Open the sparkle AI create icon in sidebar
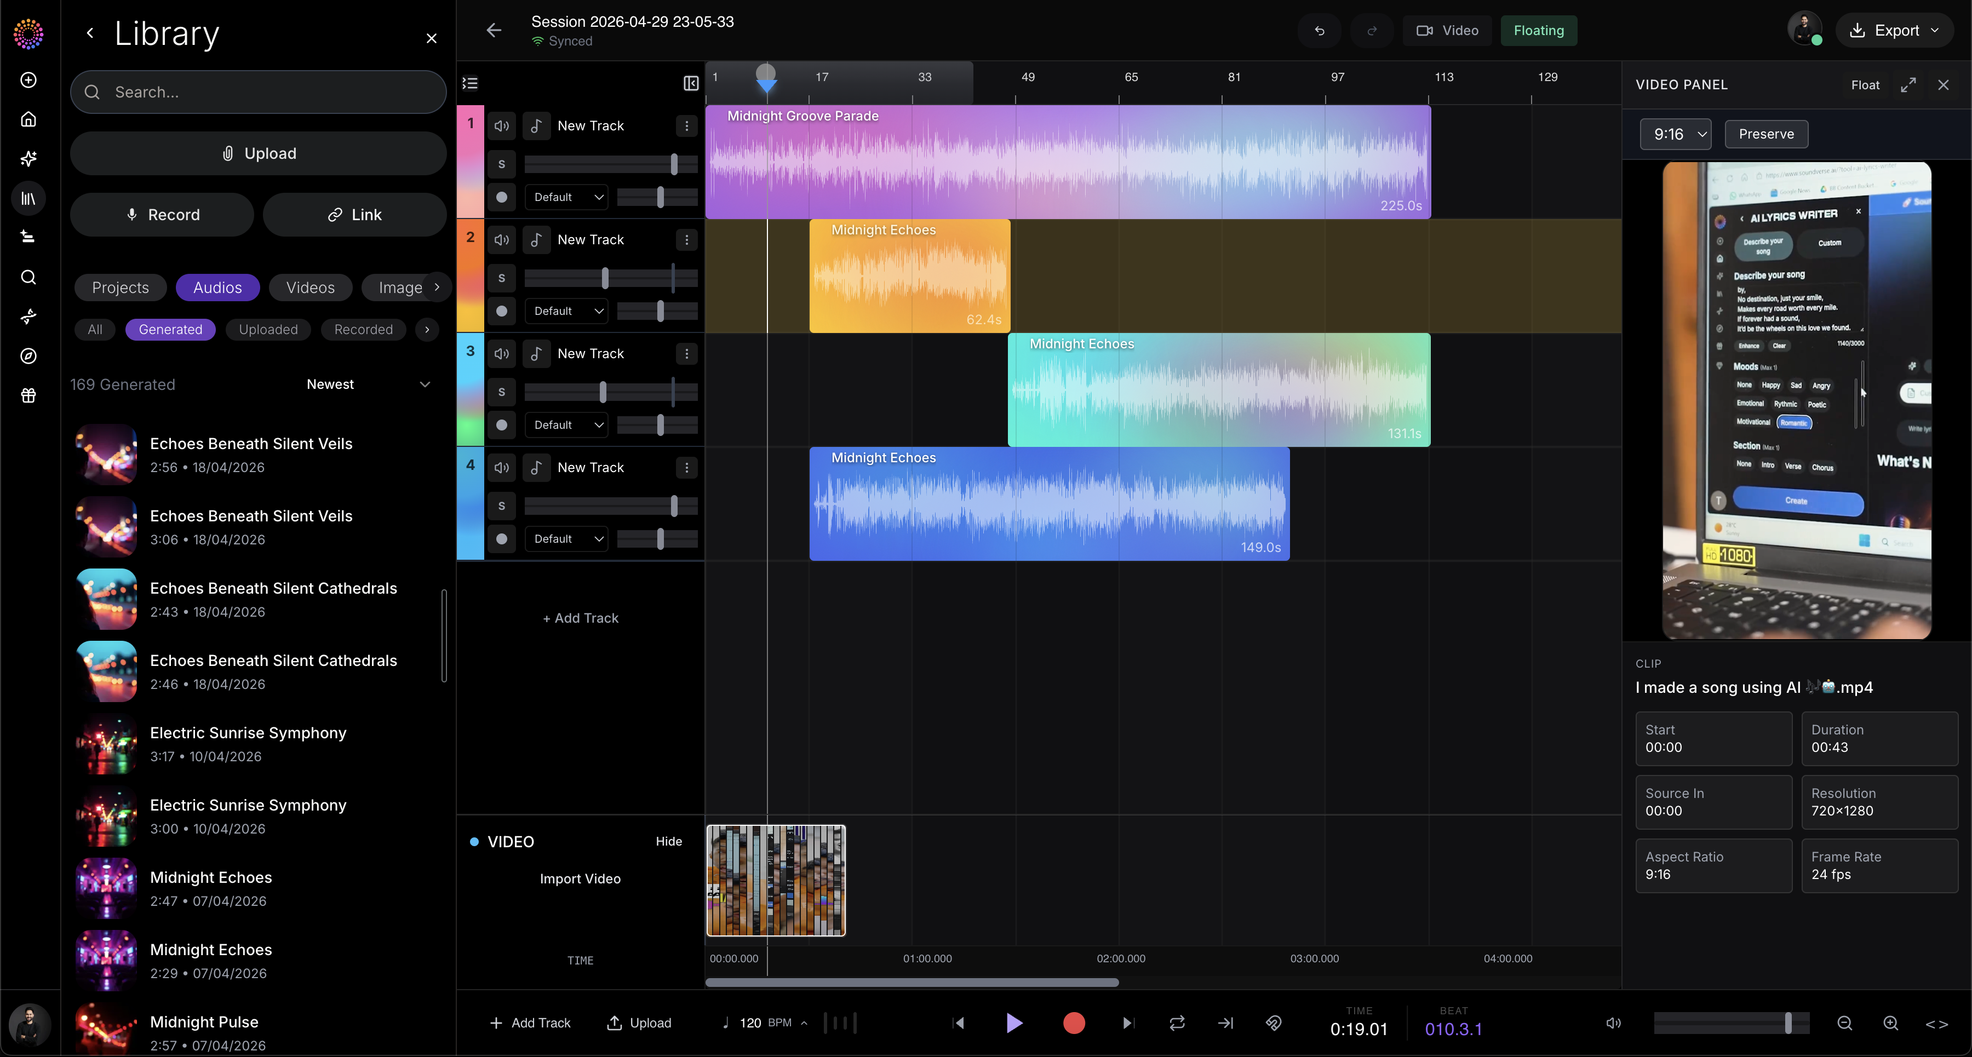Screen dimensions: 1972x1057 pyautogui.click(x=28, y=159)
